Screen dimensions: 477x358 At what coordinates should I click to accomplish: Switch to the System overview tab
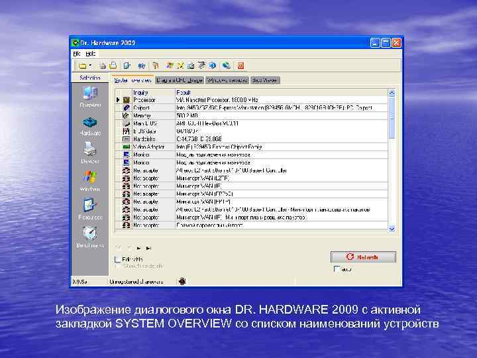(132, 80)
